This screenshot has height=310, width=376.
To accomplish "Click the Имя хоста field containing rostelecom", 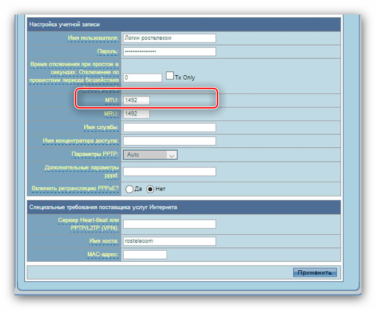I will click(169, 241).
